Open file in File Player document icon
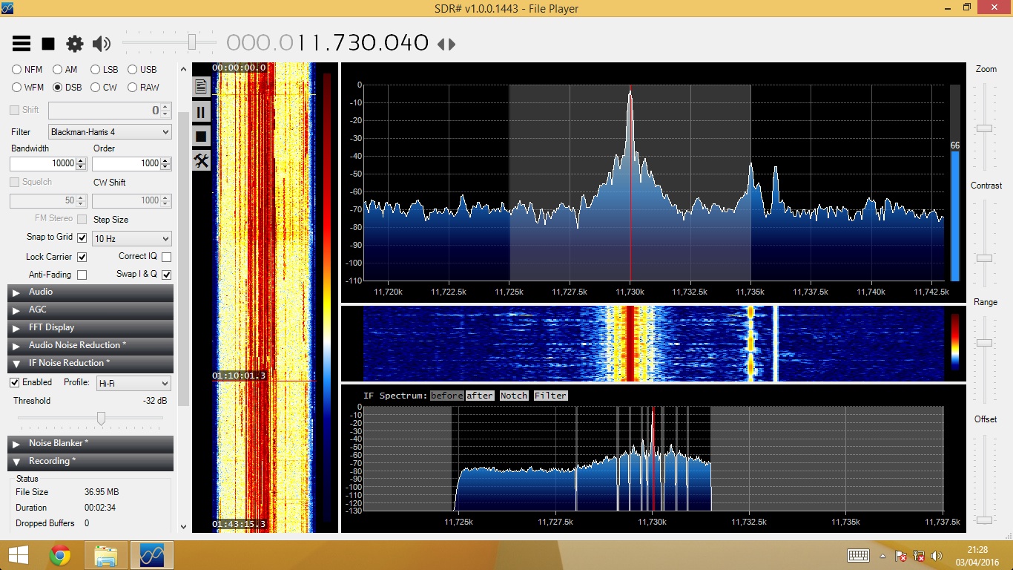The image size is (1013, 570). pos(201,86)
